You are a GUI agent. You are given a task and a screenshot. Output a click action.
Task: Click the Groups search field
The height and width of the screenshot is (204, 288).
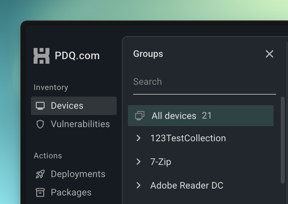tap(205, 82)
